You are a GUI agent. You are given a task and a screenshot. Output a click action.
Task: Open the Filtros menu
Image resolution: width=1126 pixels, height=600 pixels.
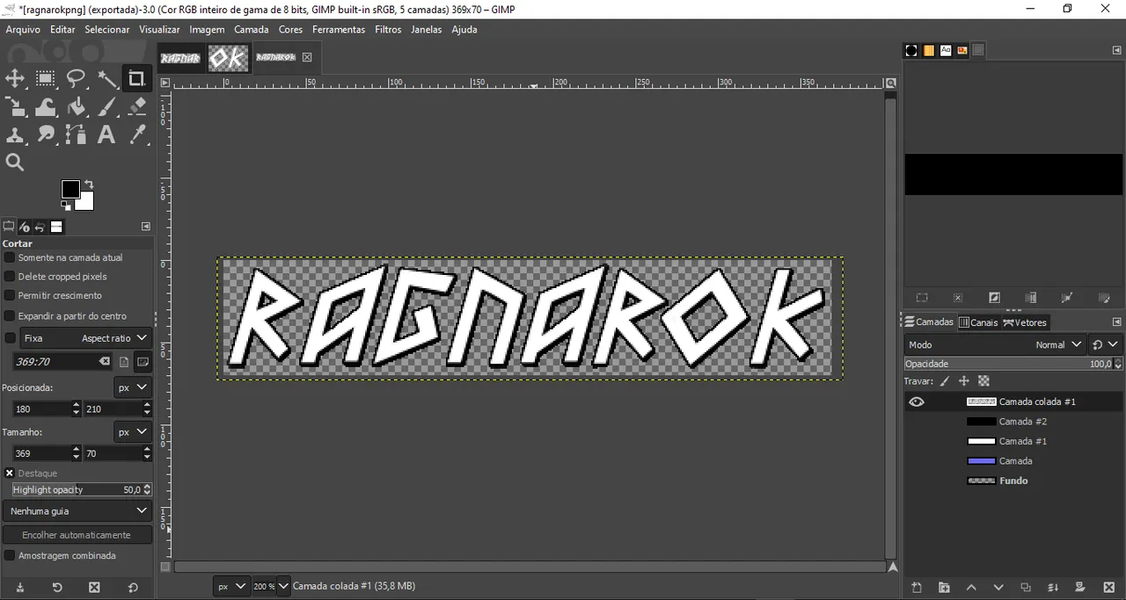[388, 29]
